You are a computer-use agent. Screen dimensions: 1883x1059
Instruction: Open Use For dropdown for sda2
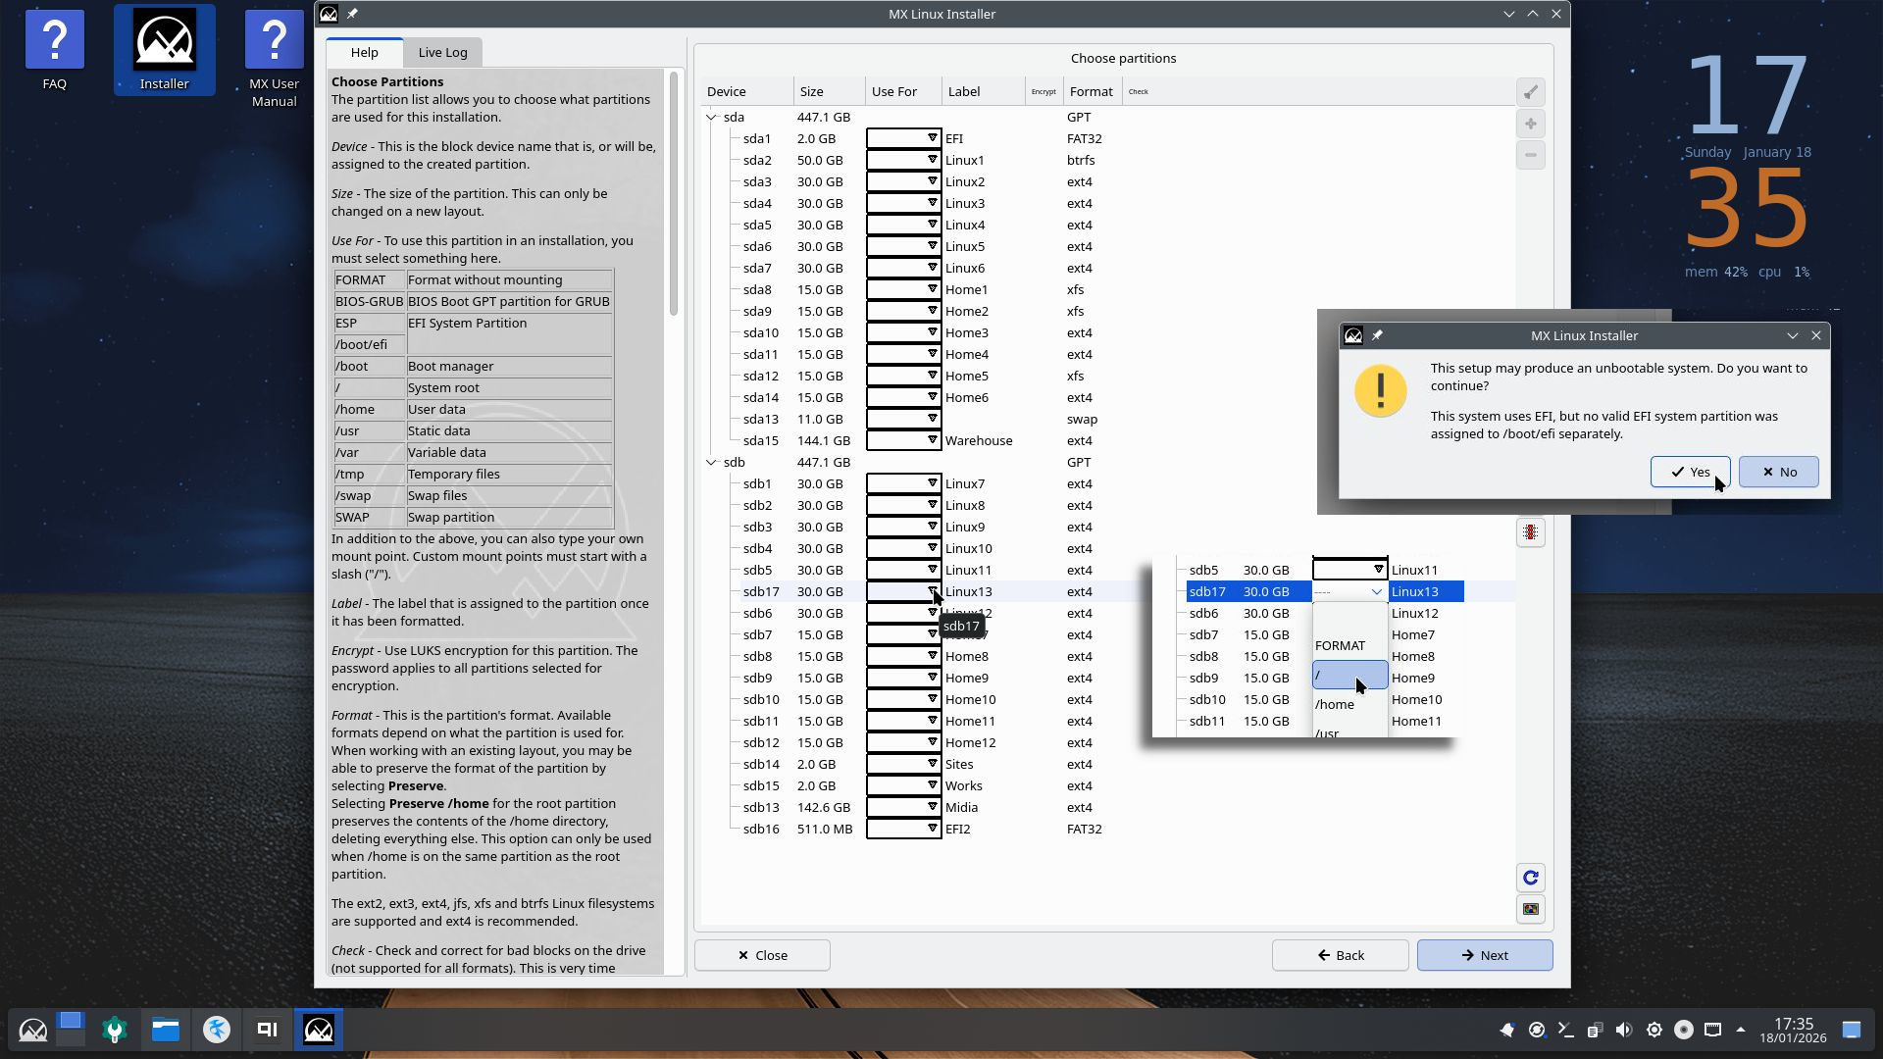coord(903,160)
